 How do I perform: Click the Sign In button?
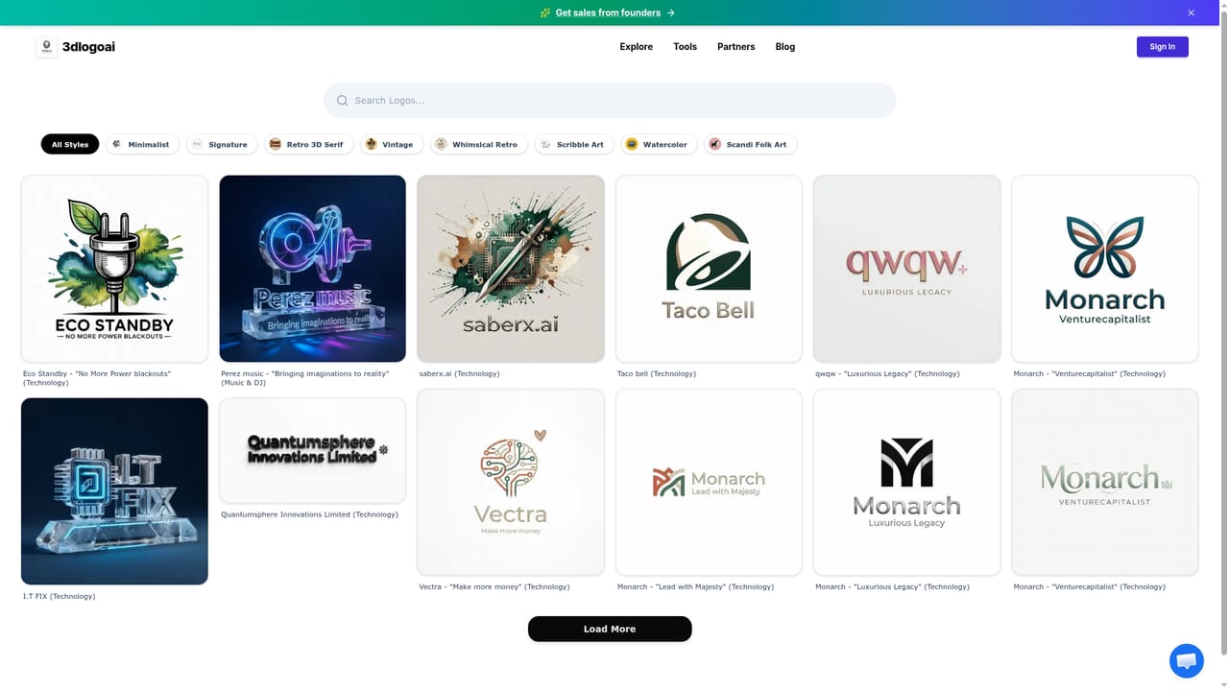coord(1163,47)
